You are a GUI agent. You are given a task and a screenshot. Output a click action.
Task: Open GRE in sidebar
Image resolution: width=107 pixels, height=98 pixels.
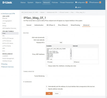pos(3,48)
